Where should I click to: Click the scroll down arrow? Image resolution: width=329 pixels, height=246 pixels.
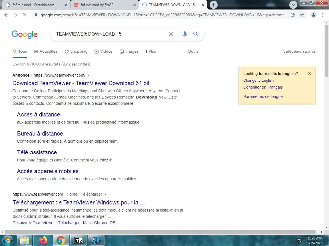click(x=326, y=227)
